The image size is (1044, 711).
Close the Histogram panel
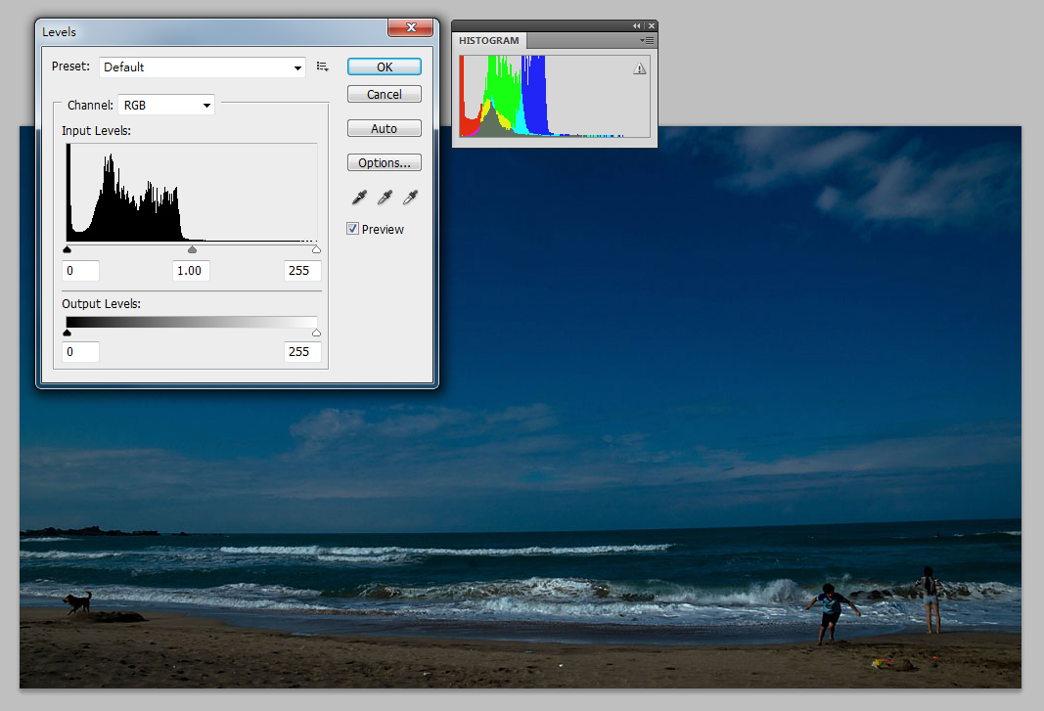651,26
